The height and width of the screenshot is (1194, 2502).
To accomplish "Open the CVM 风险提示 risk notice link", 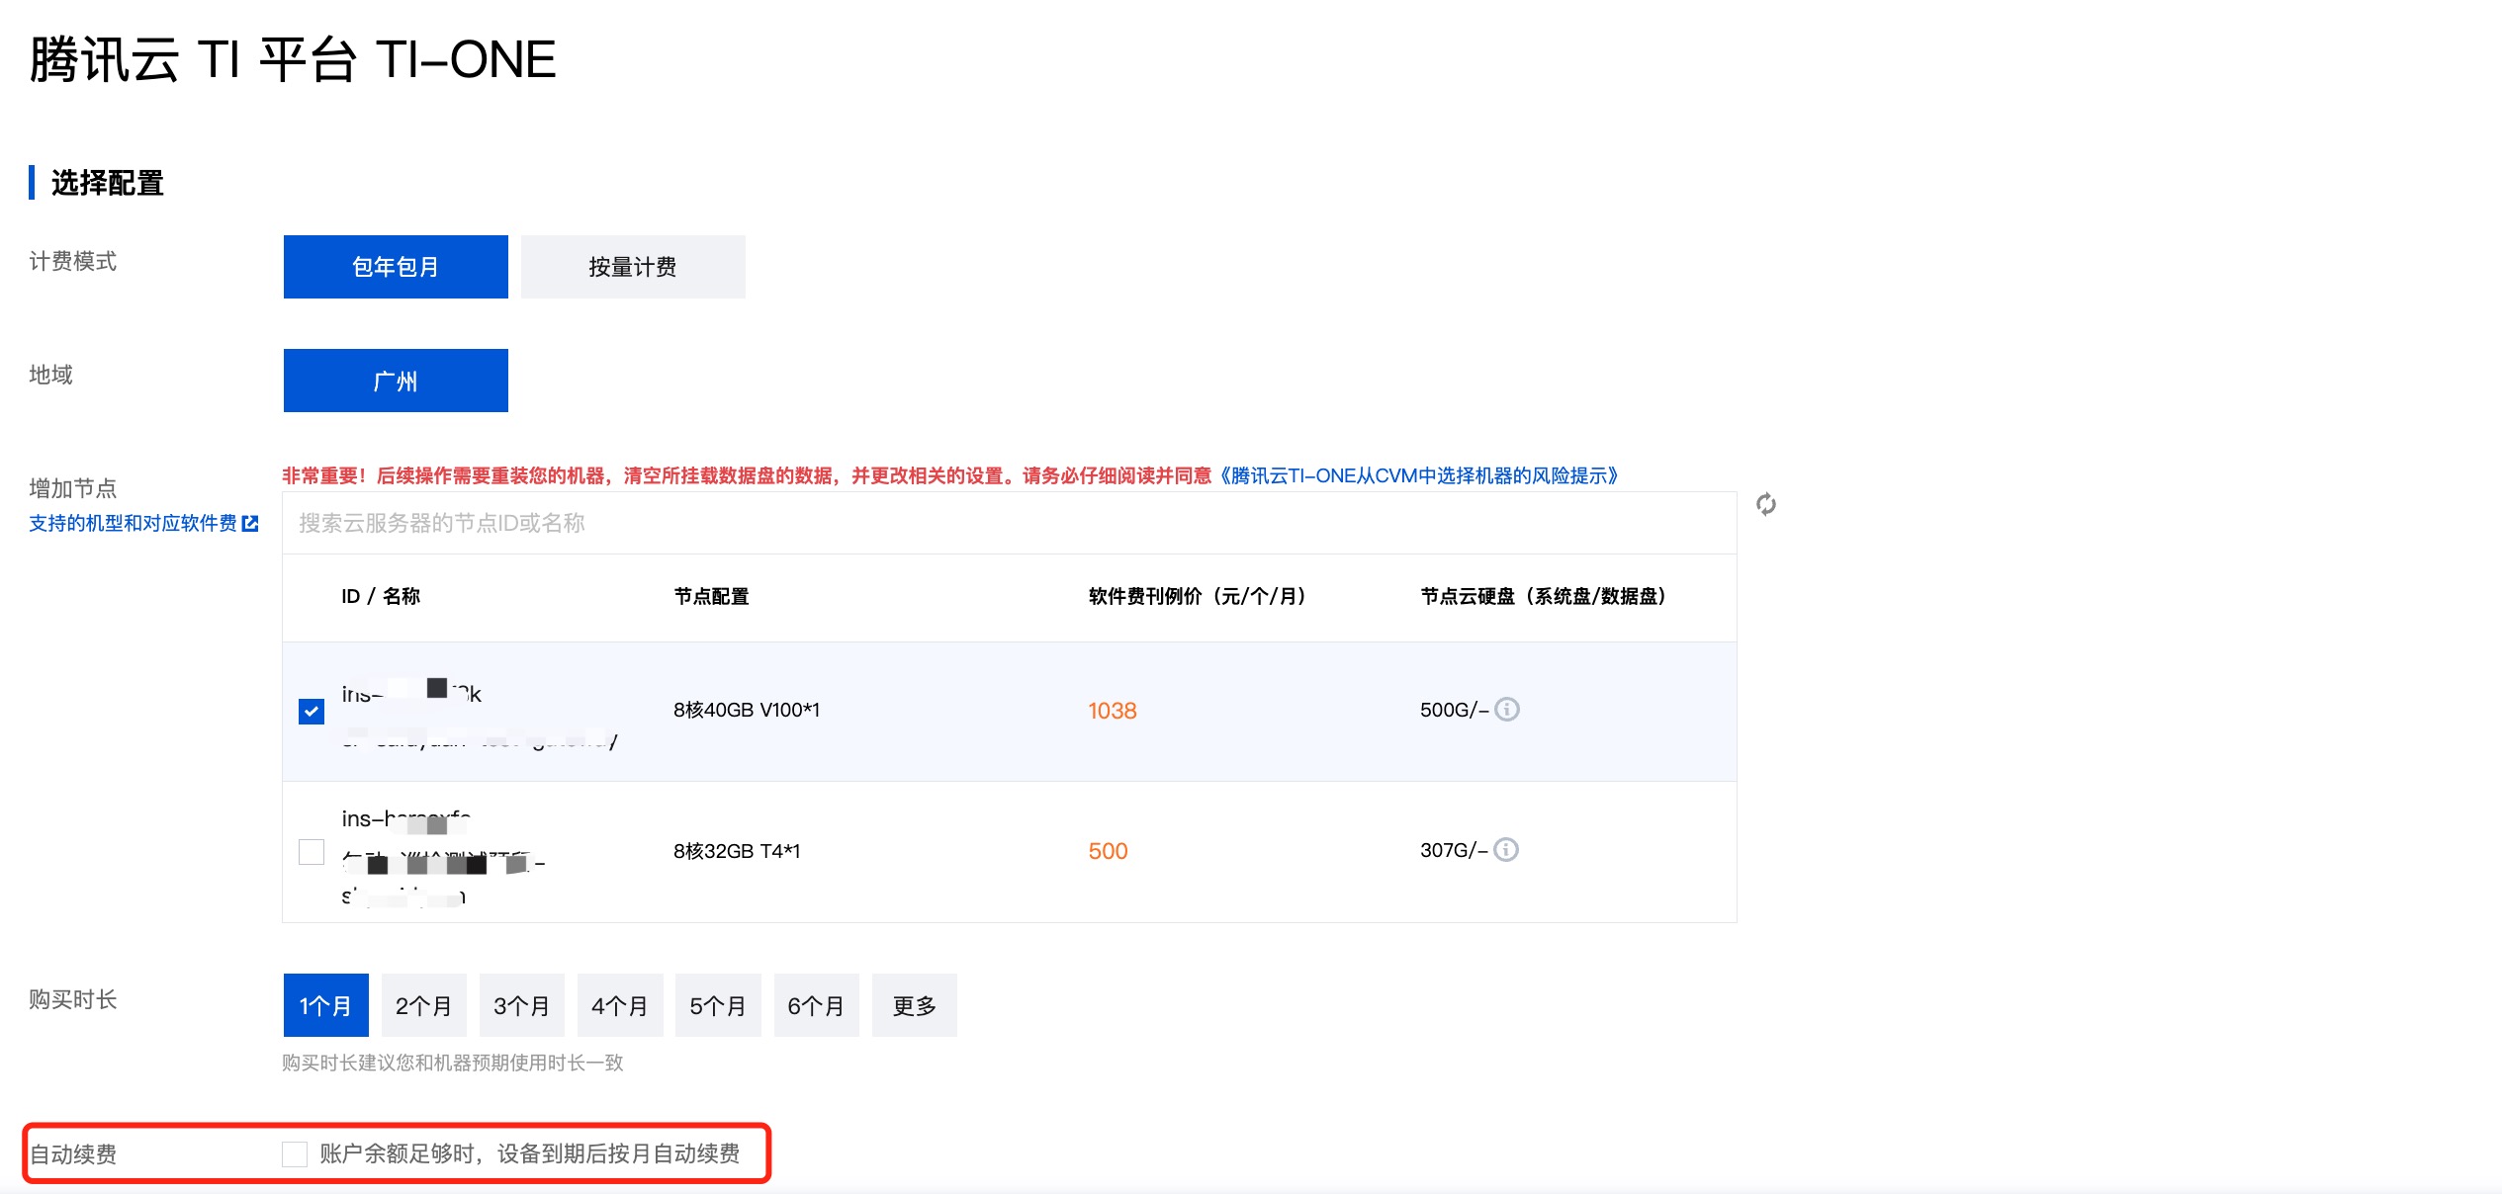I will (1419, 475).
